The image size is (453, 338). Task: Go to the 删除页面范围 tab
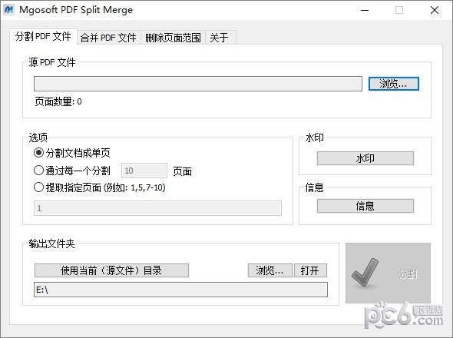pos(173,38)
